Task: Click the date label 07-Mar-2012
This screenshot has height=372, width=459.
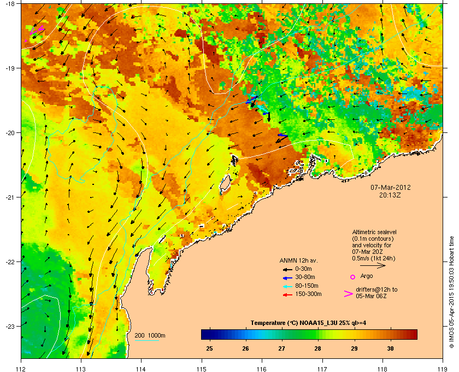Action: click(391, 187)
